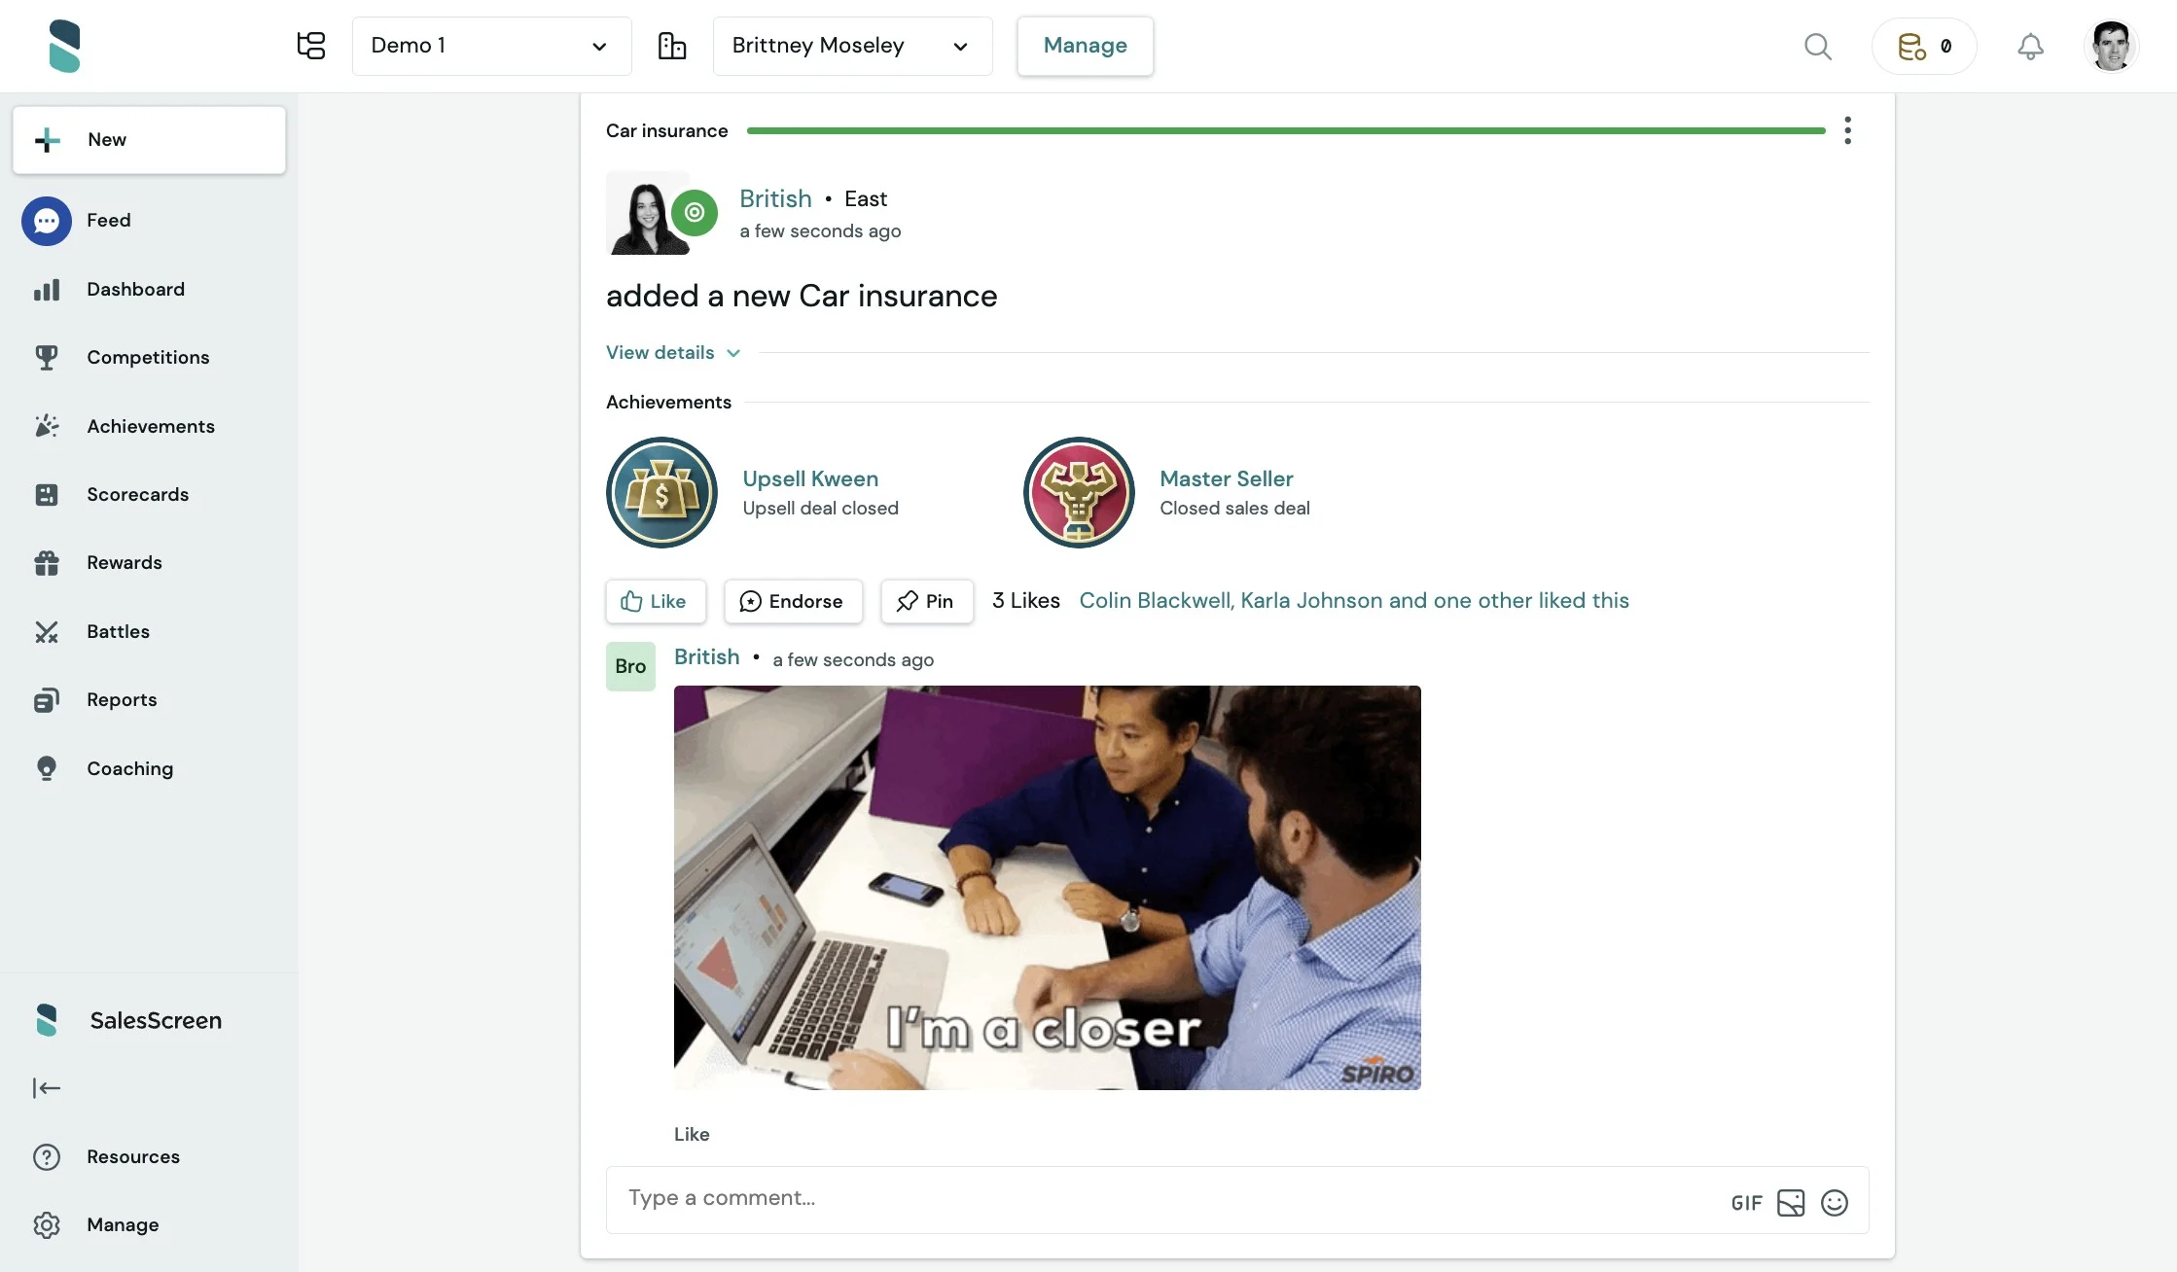Viewport: 2177px width, 1272px height.
Task: Open the user profile avatar menu
Action: tap(2111, 46)
